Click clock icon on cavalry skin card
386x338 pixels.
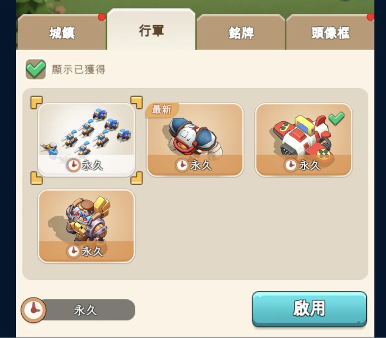(73, 165)
